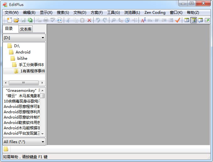Select the "暗云"木马系鬼影 file
The width and height of the screenshot is (213, 162).
[x=22, y=96]
